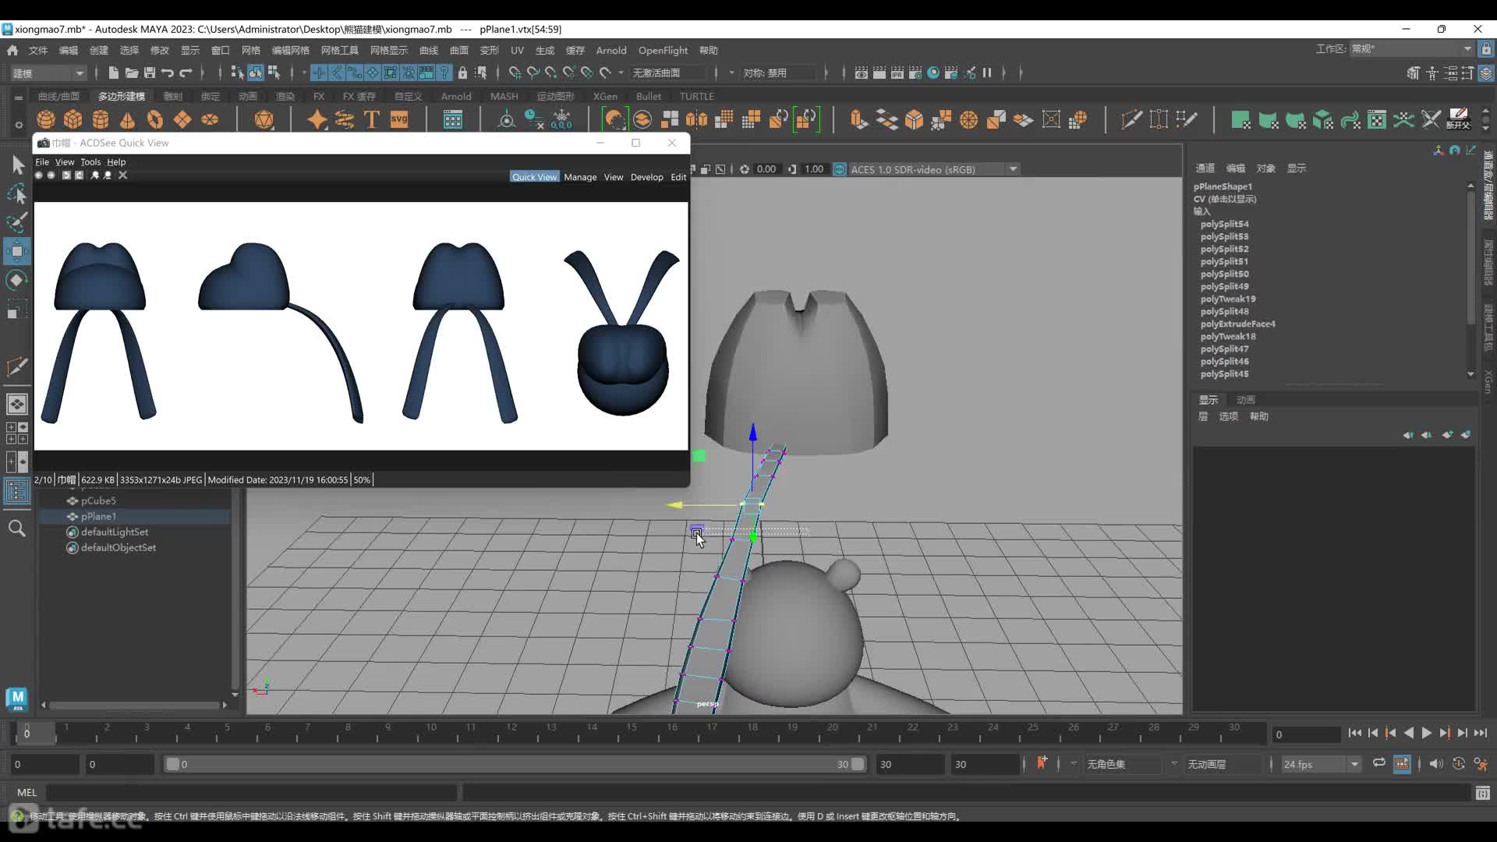This screenshot has height=842, width=1497.
Task: Open the ACES view transform dropdown
Action: (x=1013, y=169)
